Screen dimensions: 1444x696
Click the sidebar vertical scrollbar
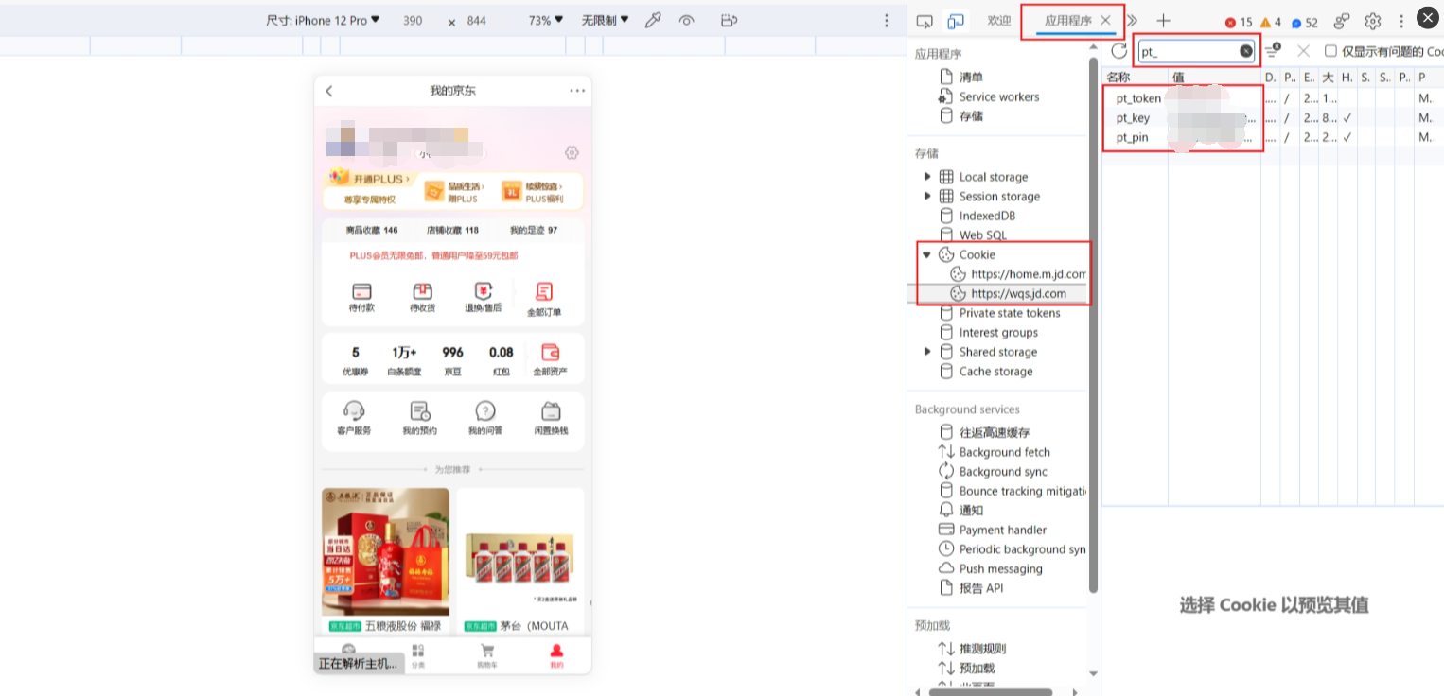pyautogui.click(x=1093, y=326)
